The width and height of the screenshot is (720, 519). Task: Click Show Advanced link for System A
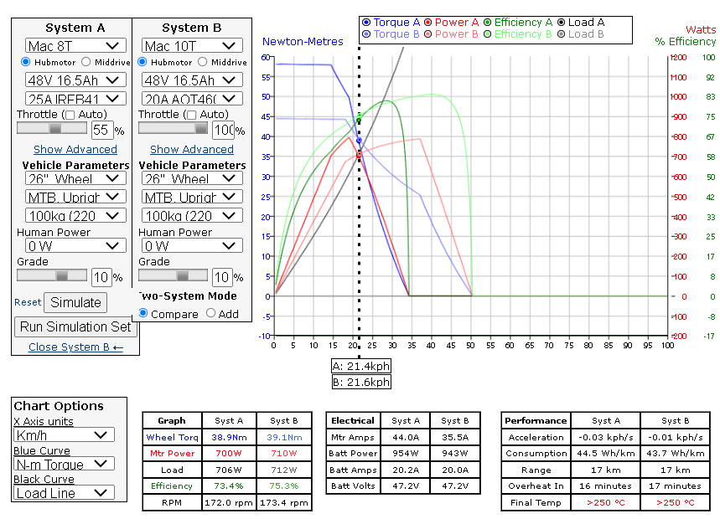tap(75, 149)
